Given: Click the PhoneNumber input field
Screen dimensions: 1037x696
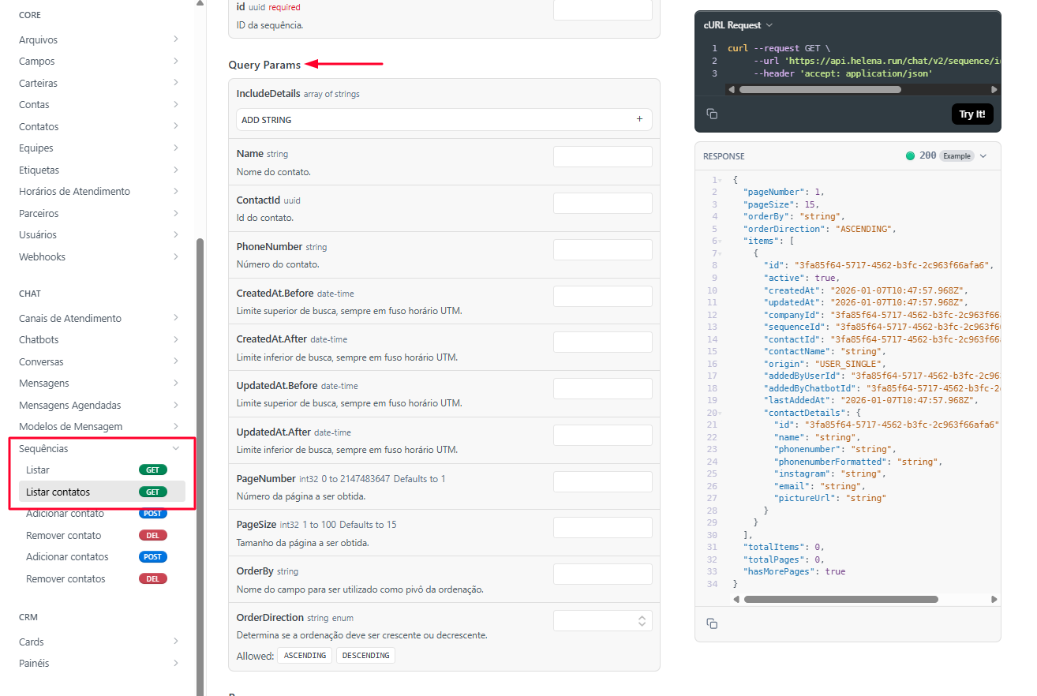Looking at the screenshot, I should click(602, 250).
